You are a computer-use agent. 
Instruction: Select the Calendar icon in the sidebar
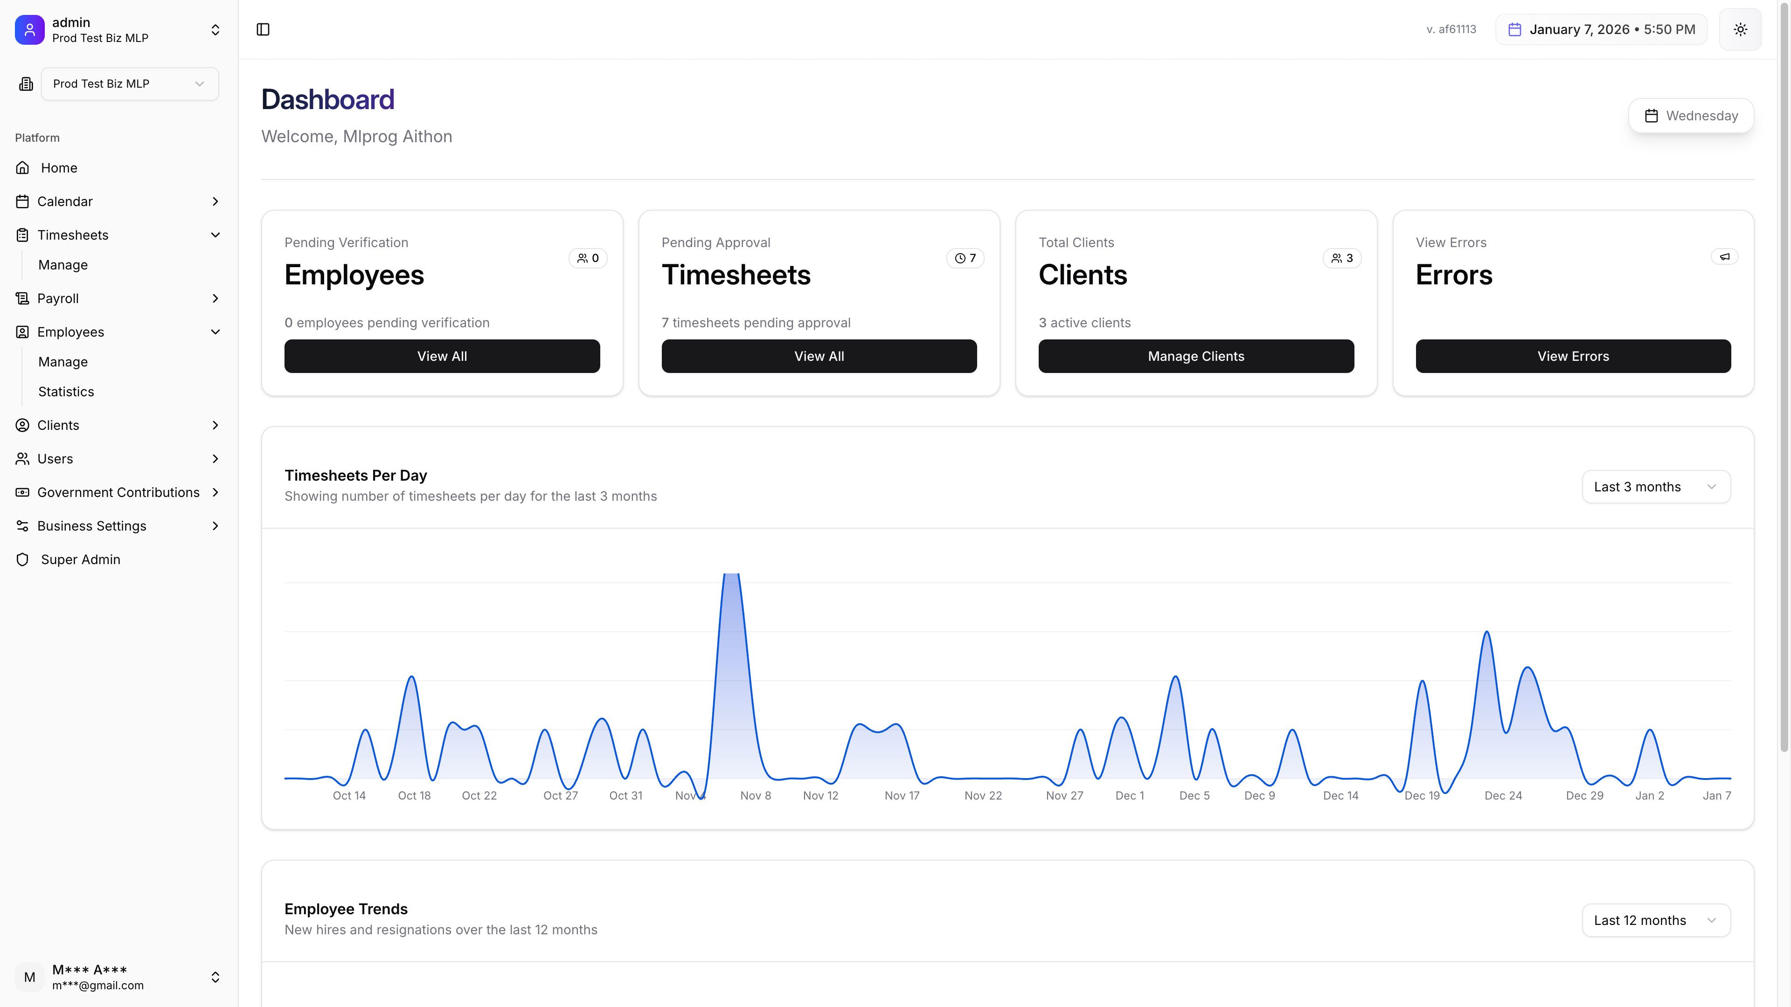(x=22, y=201)
